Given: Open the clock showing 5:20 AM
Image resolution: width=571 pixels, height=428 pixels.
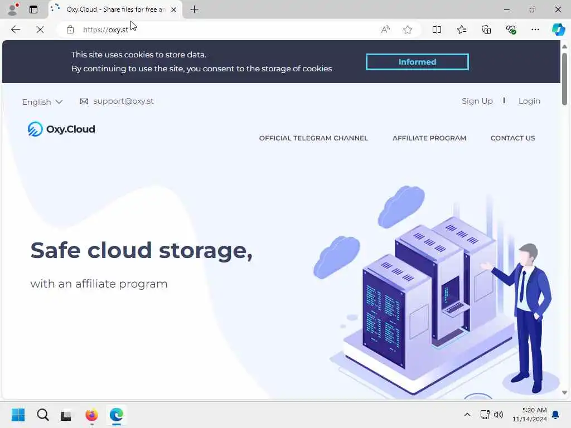Looking at the screenshot, I should [530, 415].
